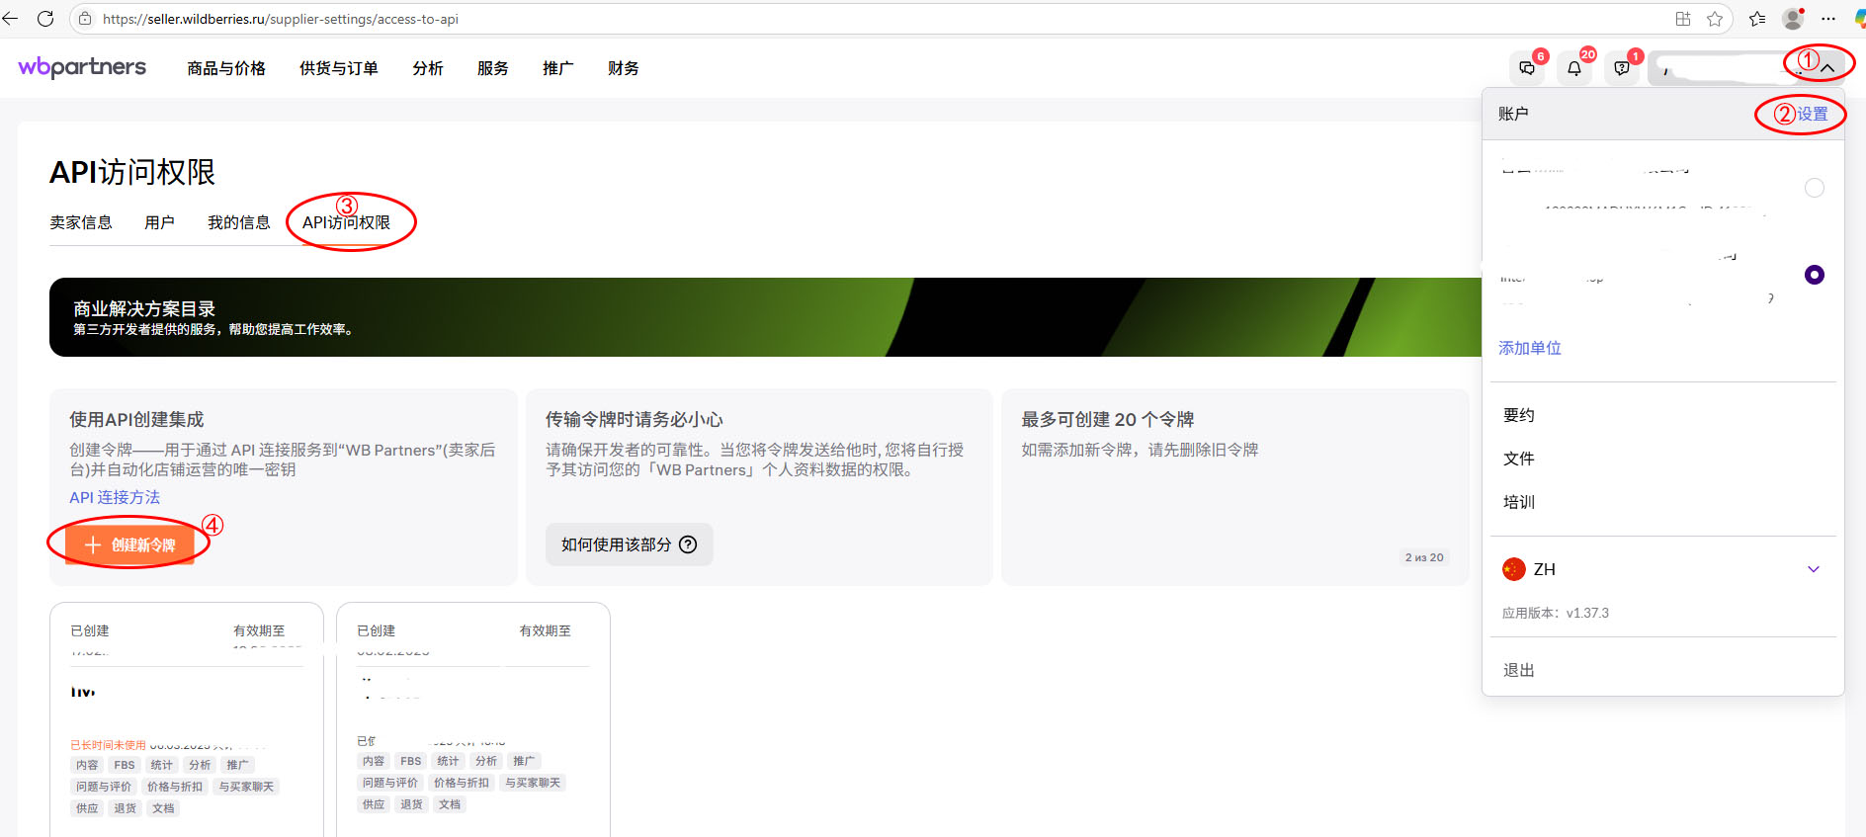Switch to the API访问权限 tab
The height and width of the screenshot is (837, 1866).
(346, 222)
